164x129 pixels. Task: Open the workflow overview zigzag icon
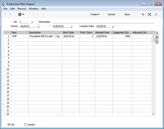pyautogui.click(x=143, y=14)
